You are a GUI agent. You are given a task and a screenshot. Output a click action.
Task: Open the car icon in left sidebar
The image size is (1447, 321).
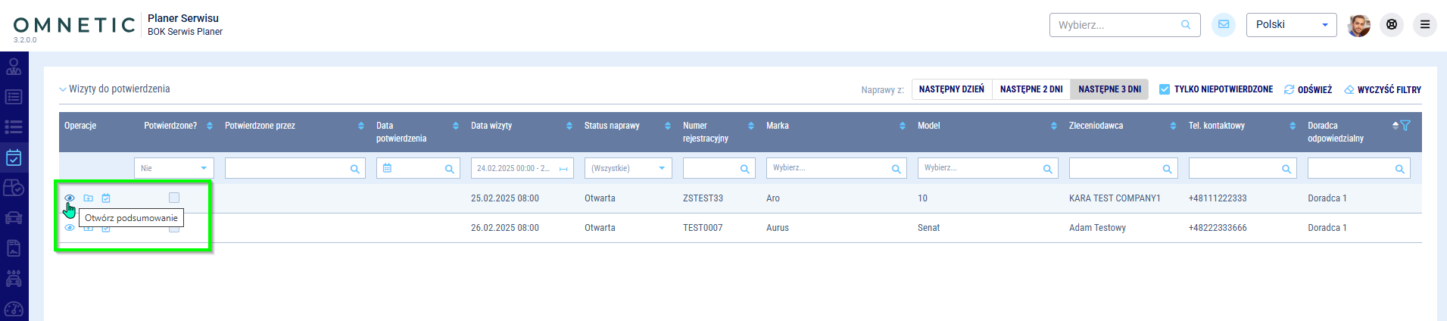(x=14, y=218)
